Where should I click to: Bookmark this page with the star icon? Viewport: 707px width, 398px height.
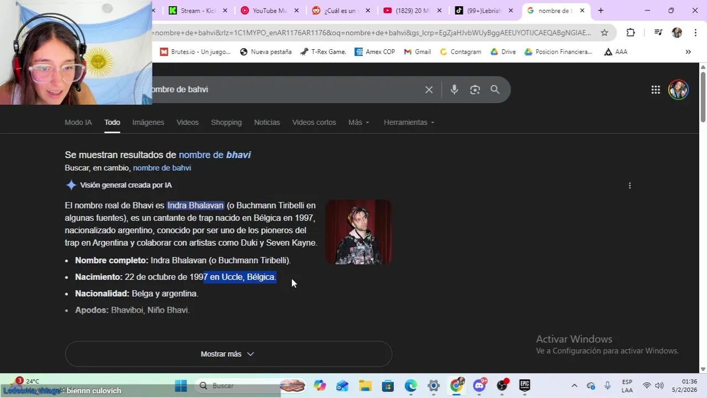(605, 33)
